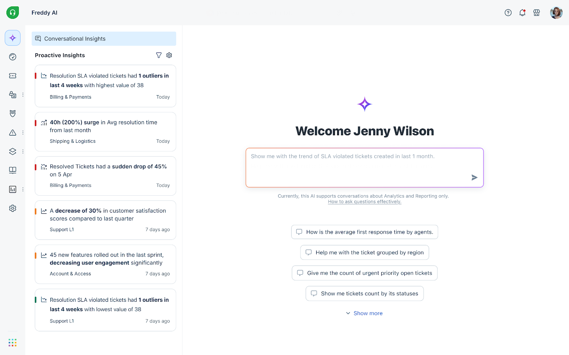Choose 'Show me tickets count by its statuses'
The width and height of the screenshot is (569, 355).
click(x=365, y=294)
